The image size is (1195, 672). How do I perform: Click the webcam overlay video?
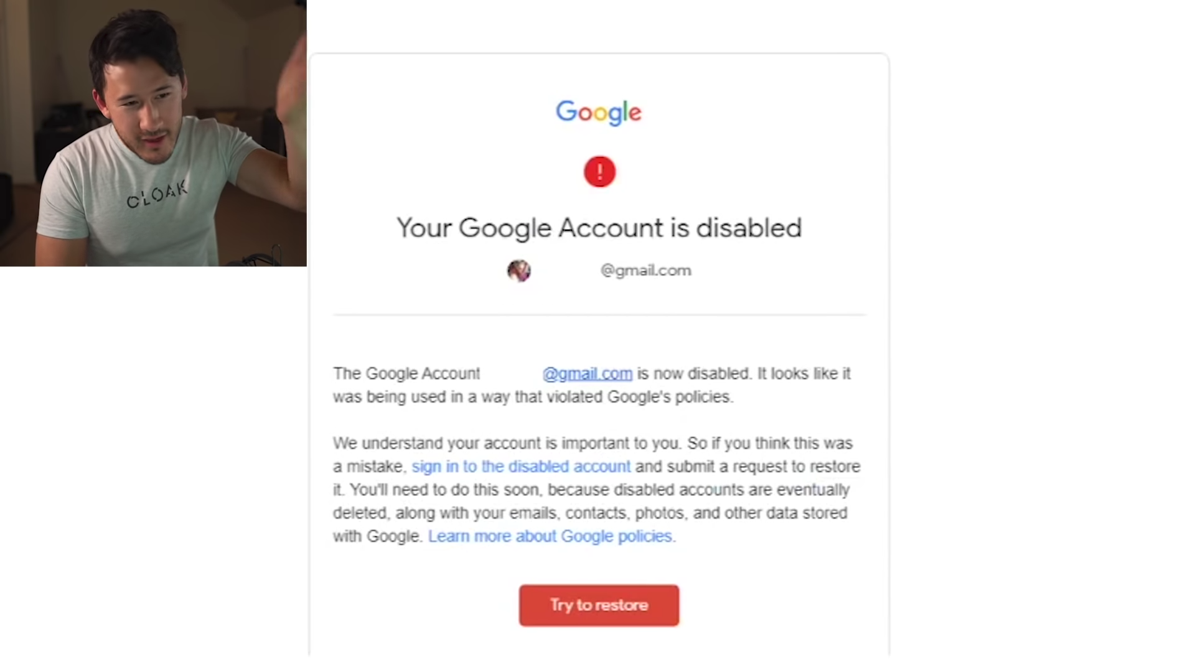(x=153, y=133)
